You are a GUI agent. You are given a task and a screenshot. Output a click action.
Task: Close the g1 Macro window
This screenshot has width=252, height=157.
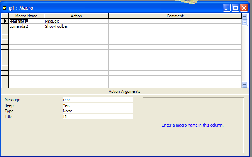(x=244, y=7)
